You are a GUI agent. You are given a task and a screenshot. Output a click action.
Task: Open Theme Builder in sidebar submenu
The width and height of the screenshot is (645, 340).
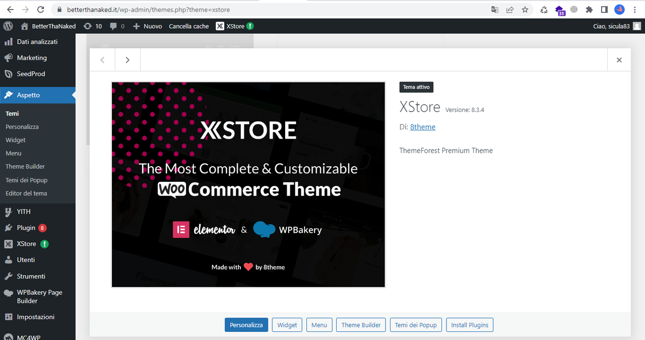click(25, 166)
